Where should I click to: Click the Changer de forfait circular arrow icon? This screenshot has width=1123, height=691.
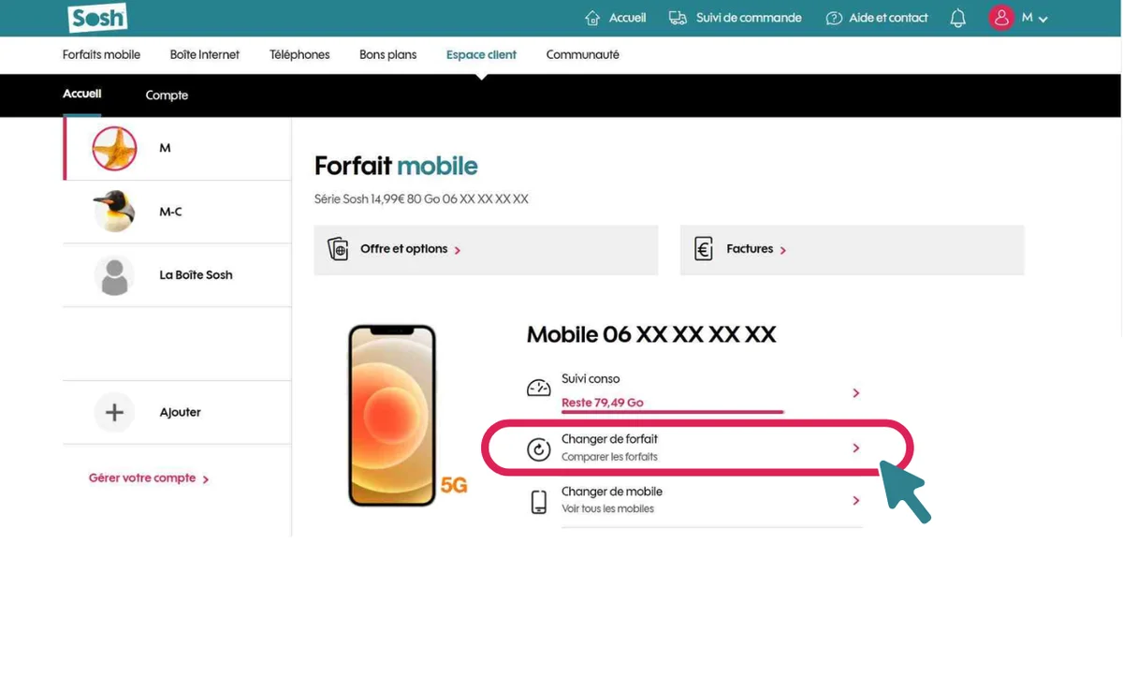coord(539,449)
